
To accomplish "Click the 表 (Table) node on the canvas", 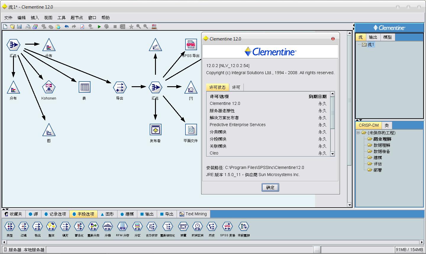I will tap(84, 87).
